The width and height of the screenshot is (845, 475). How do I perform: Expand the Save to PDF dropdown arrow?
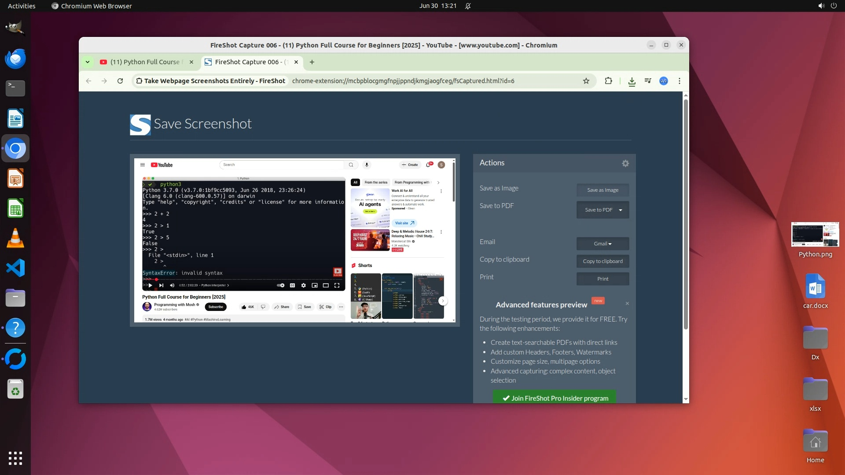(621, 210)
